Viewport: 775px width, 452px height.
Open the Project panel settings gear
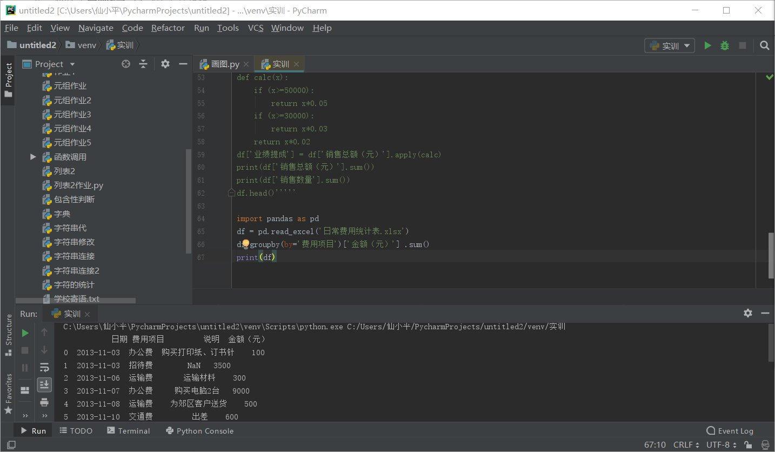point(165,64)
